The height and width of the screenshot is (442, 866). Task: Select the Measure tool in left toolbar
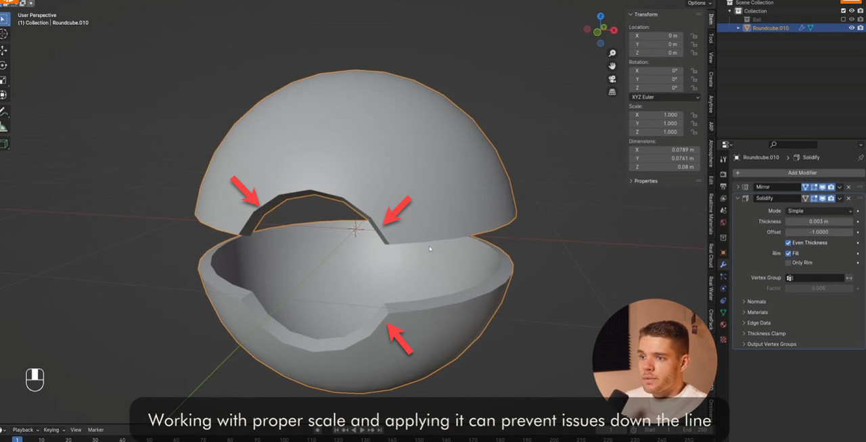click(x=3, y=127)
